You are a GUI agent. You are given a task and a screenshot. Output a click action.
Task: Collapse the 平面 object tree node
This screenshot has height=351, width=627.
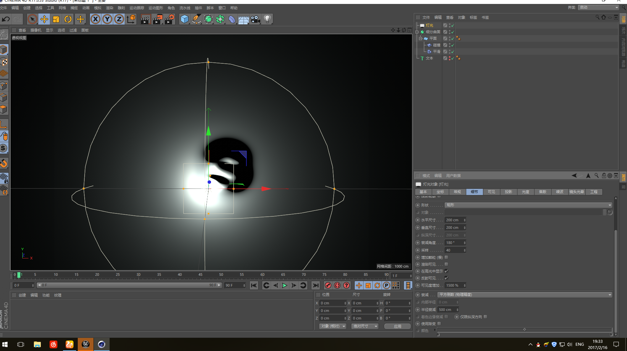[x=421, y=38]
